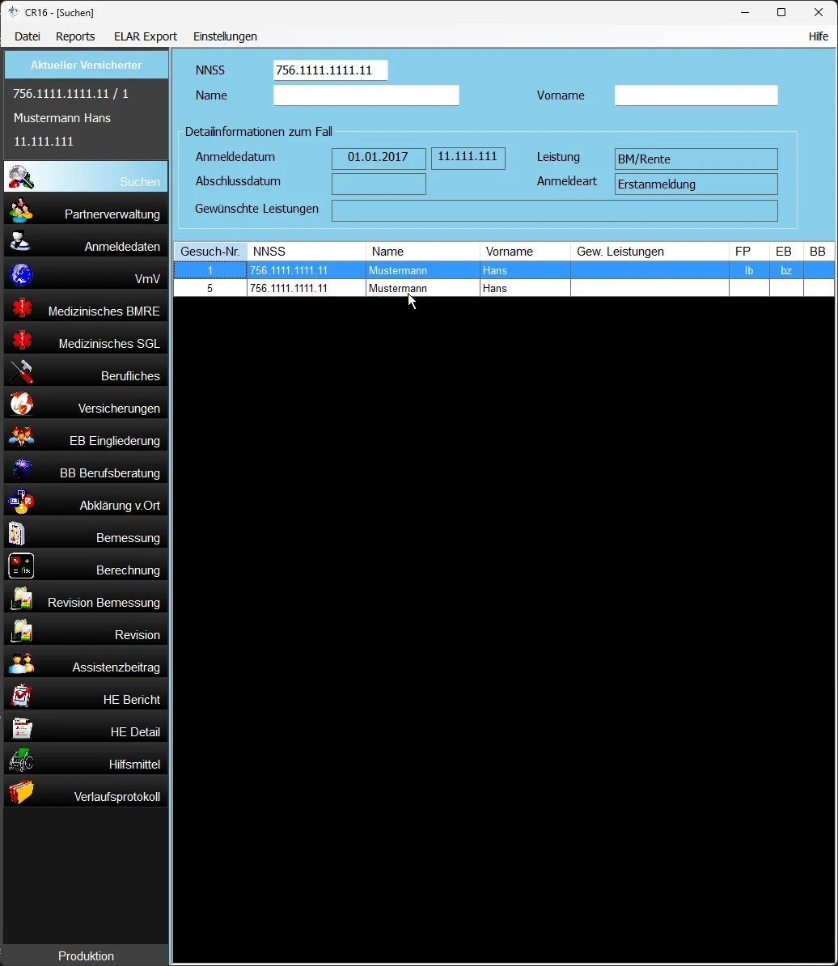Click the Name search field
Viewport: 838px width, 966px height.
pyautogui.click(x=366, y=95)
